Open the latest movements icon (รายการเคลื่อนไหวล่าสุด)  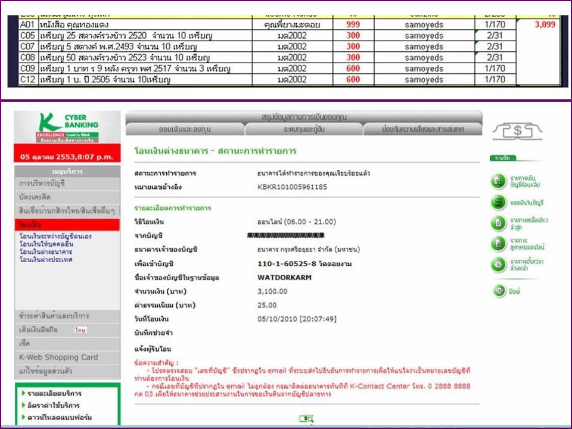[498, 223]
